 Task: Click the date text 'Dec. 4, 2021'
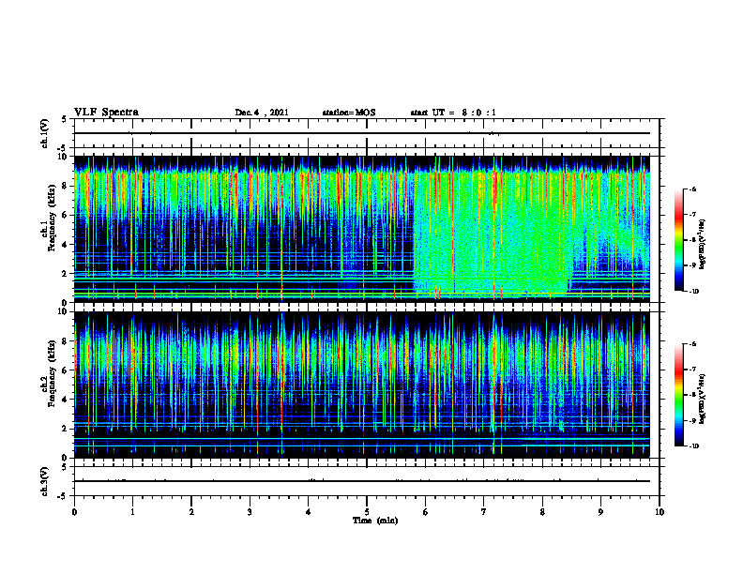pos(262,113)
